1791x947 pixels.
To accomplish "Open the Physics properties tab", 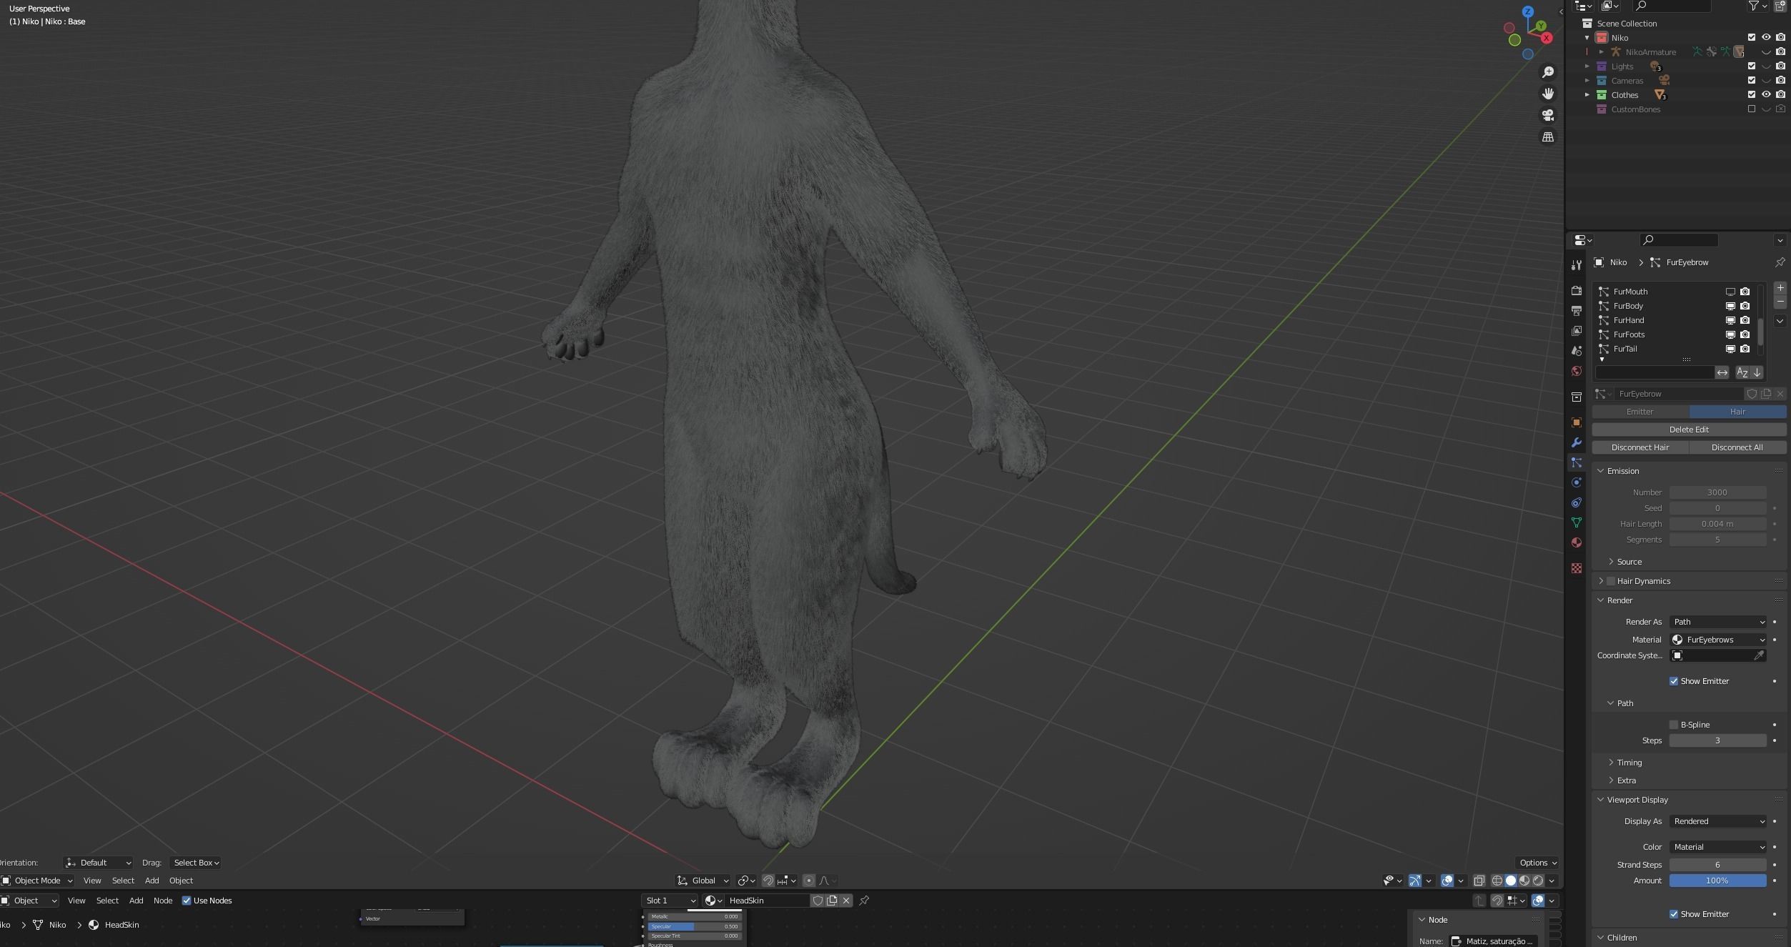I will 1576,482.
